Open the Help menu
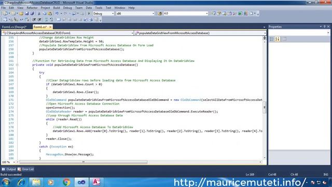The height and width of the screenshot is (187, 332). tap(131, 8)
